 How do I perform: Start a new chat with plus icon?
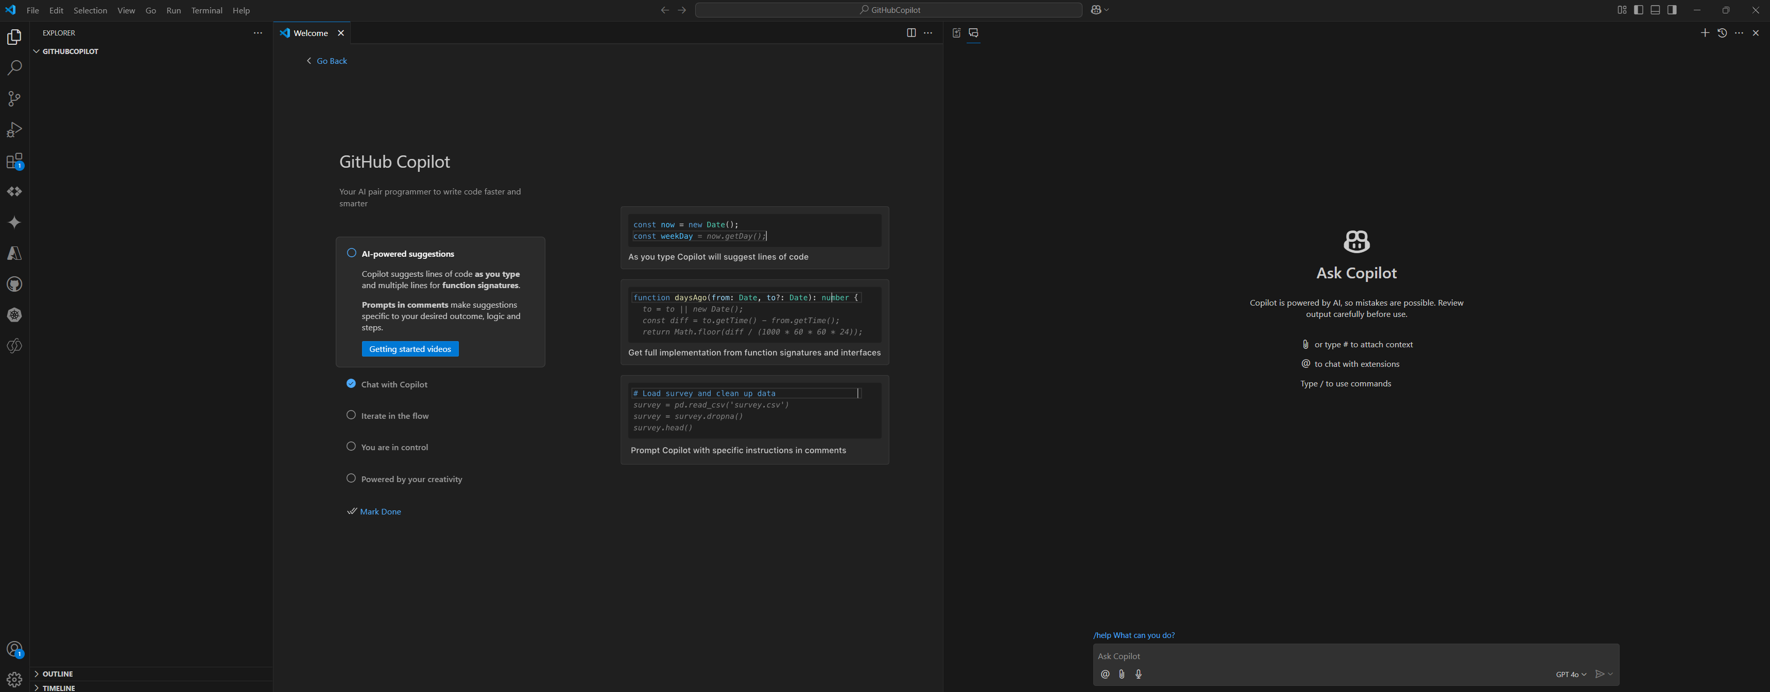(1705, 33)
